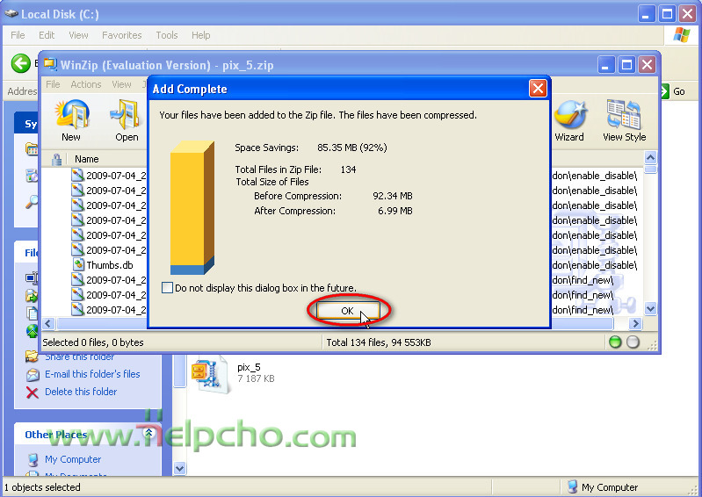
Task: Click the Thumbs.db file in the archive list
Action: click(x=109, y=265)
